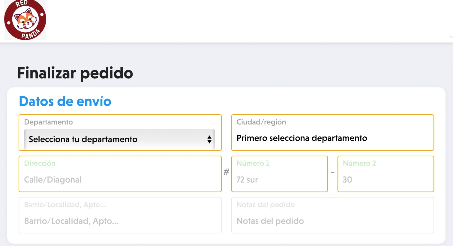Focus the Calle/Diagonal address field
This screenshot has width=453, height=246.
tap(120, 180)
